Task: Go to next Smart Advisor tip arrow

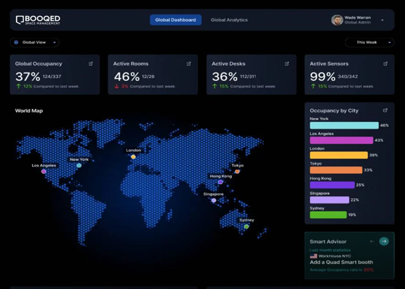Action: coord(384,241)
